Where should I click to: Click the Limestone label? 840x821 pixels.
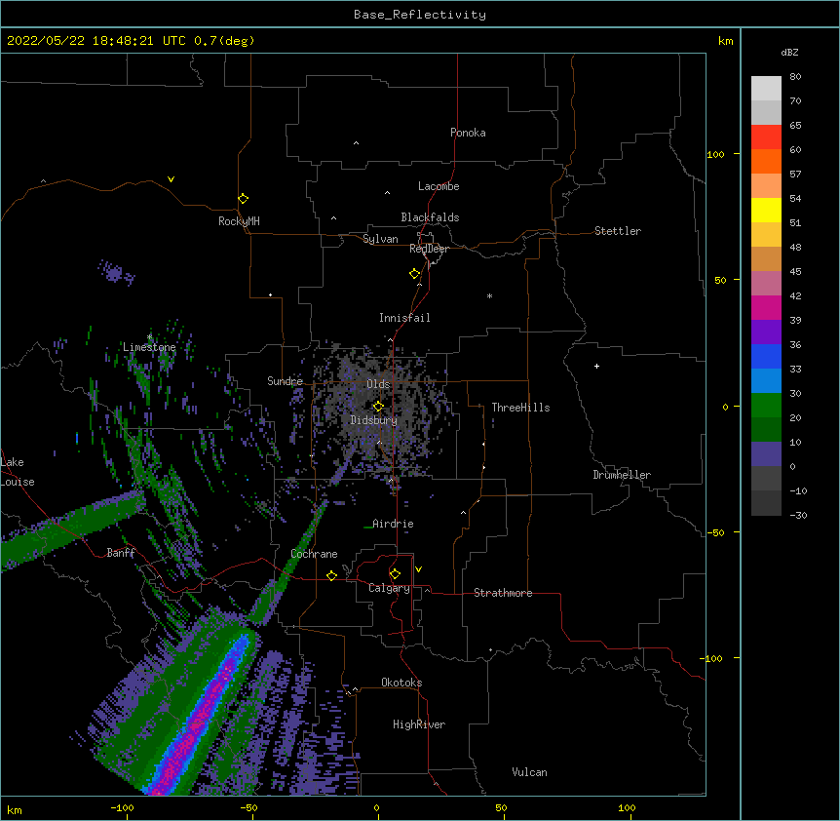pos(149,347)
